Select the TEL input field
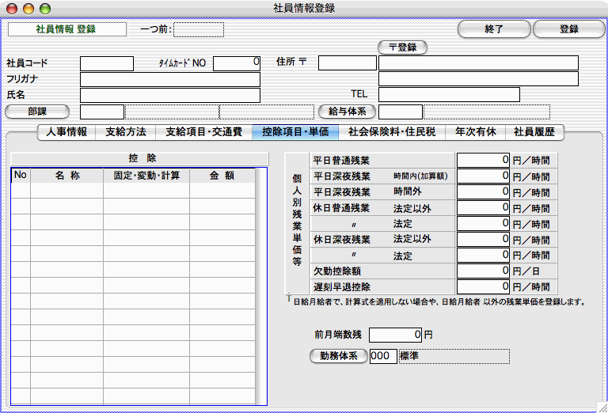 (x=448, y=95)
